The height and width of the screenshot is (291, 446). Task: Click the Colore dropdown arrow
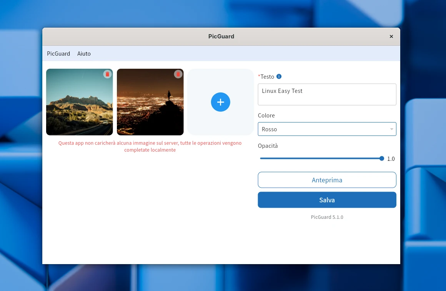pos(392,129)
